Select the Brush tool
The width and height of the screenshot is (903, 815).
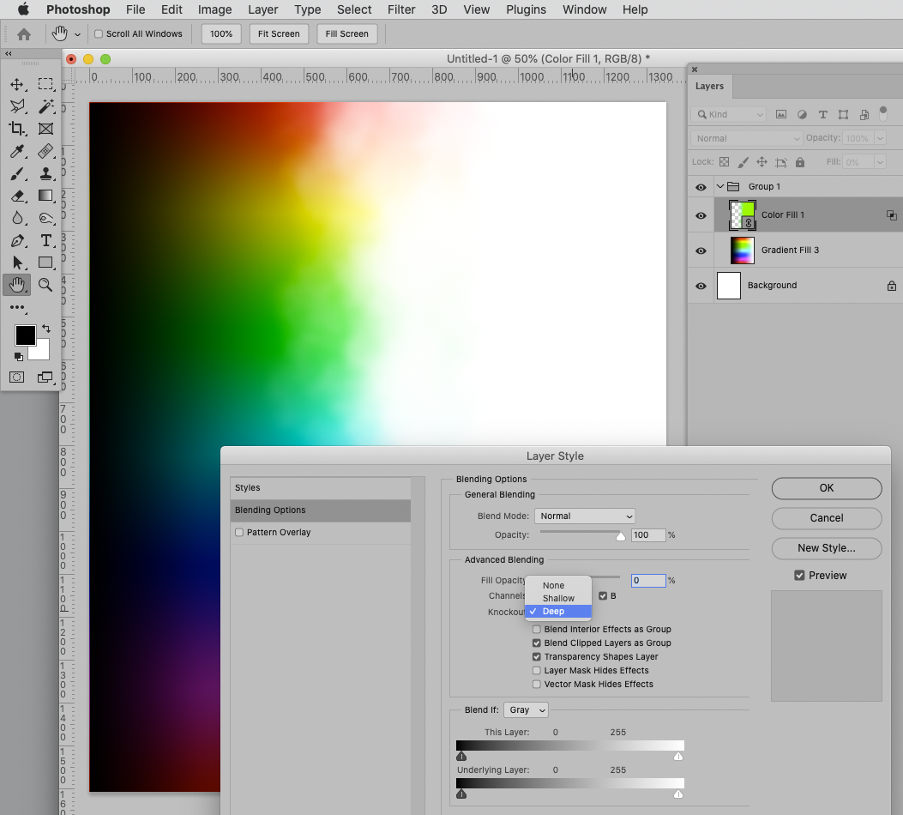[17, 173]
